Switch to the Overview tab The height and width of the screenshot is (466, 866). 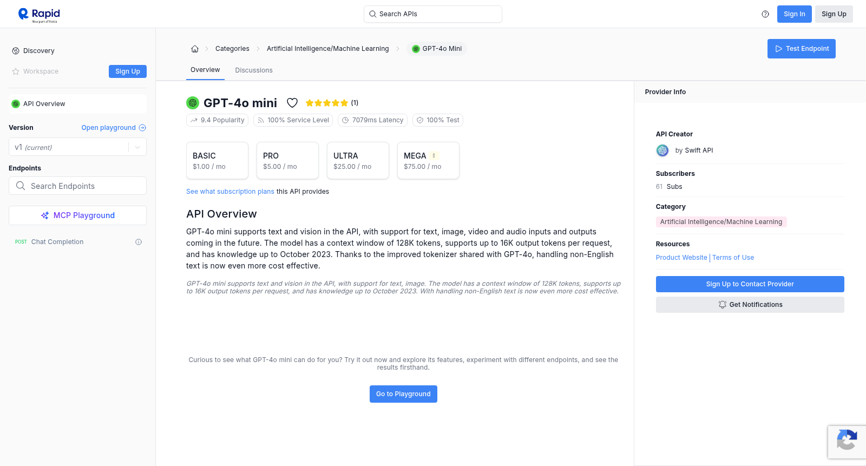coord(205,70)
